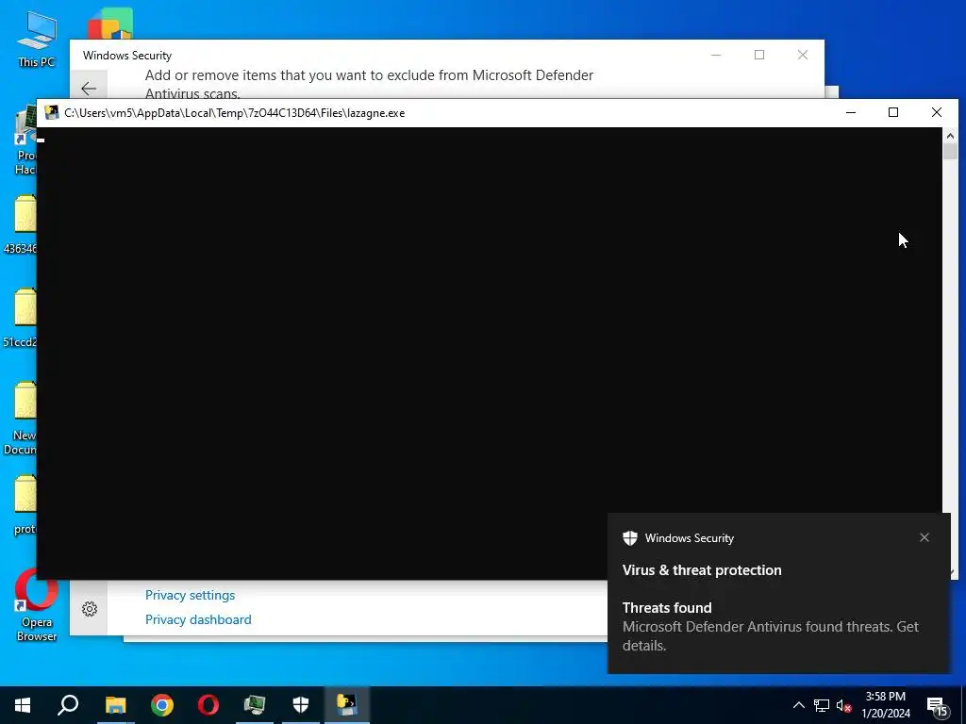Open the Opera Browser desktop shortcut
This screenshot has width=966, height=724.
(37, 604)
